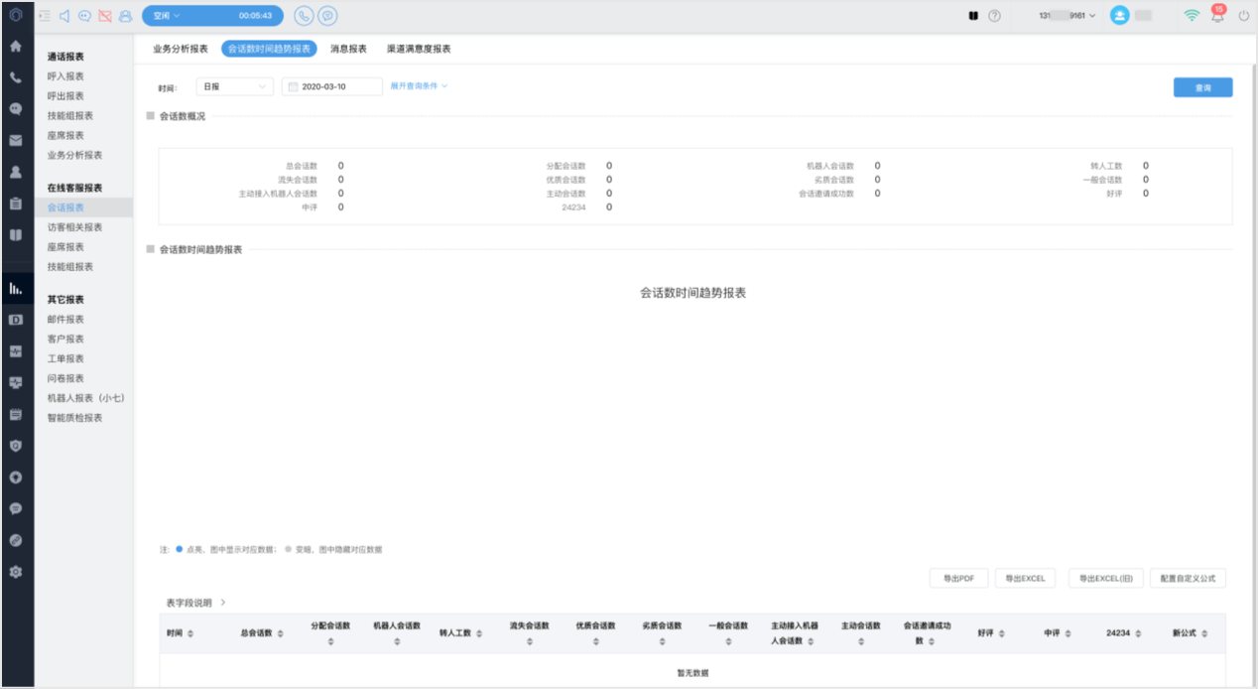Click the colleagues group icon in top bar
The width and height of the screenshot is (1258, 689).
pyautogui.click(x=125, y=16)
